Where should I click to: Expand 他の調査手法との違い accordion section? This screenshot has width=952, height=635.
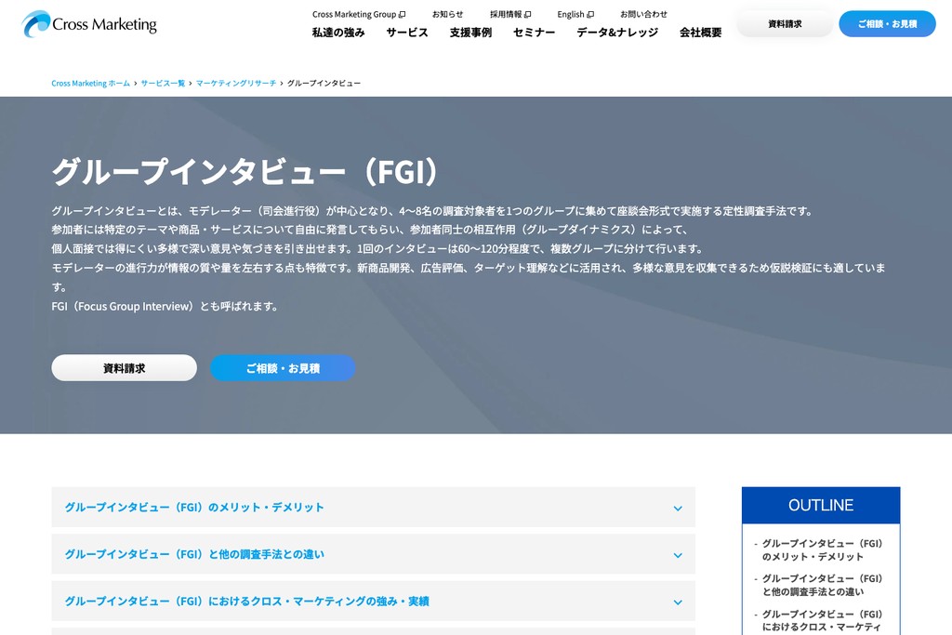[x=373, y=554]
